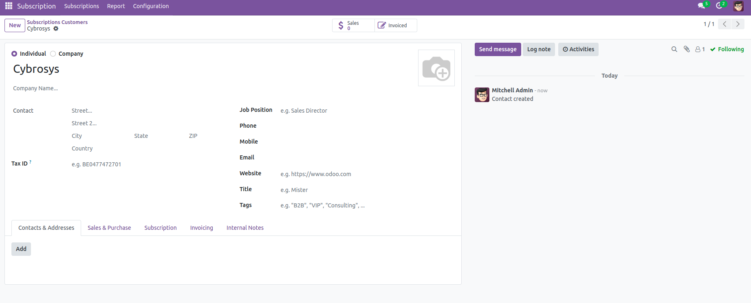Go to next record arrow
751x303 pixels.
[738, 24]
